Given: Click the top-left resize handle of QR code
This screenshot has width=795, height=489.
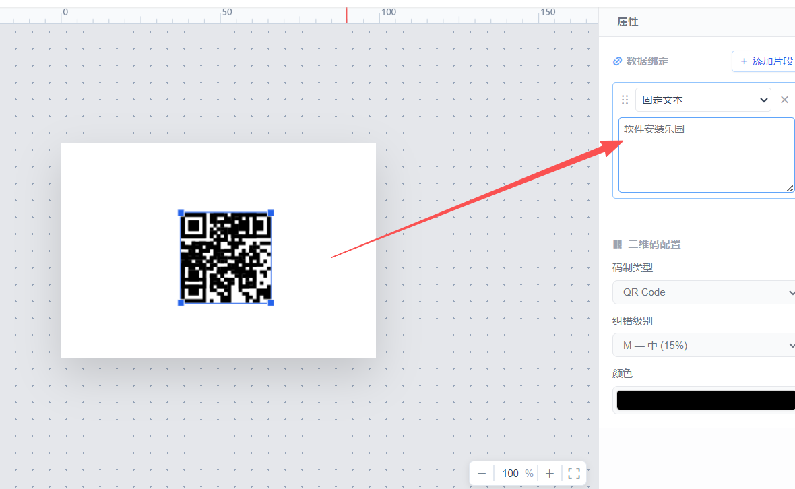Looking at the screenshot, I should pyautogui.click(x=181, y=213).
